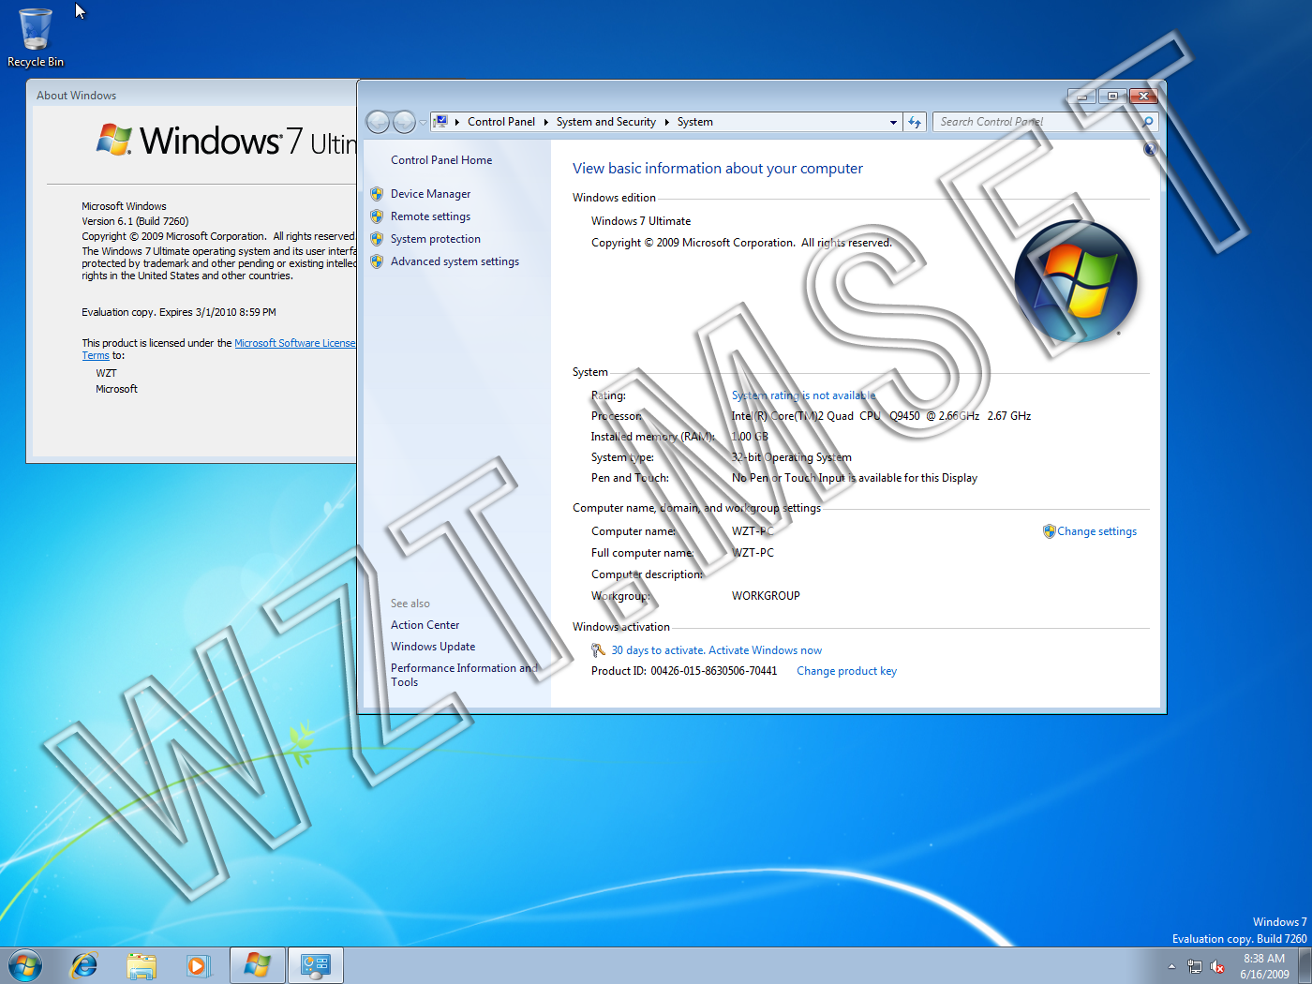1312x984 pixels.
Task: Open Control Panel Home
Action: click(x=441, y=160)
